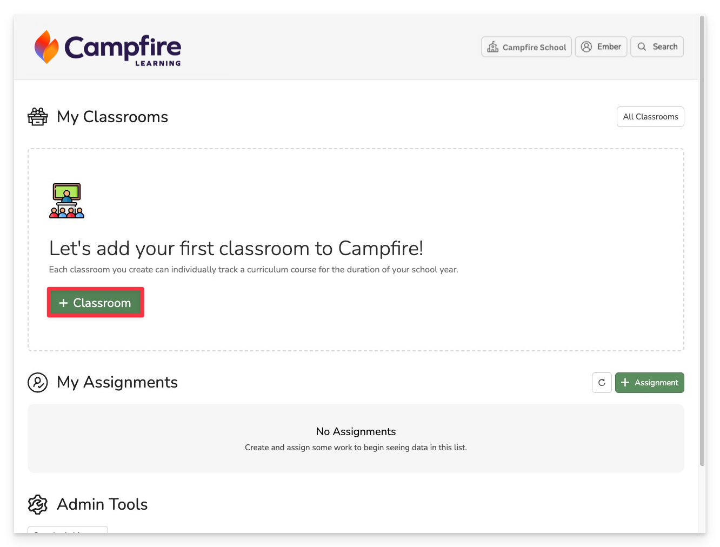Click the Campfire Learning wordmark
The width and height of the screenshot is (720, 547).
coord(123,50)
